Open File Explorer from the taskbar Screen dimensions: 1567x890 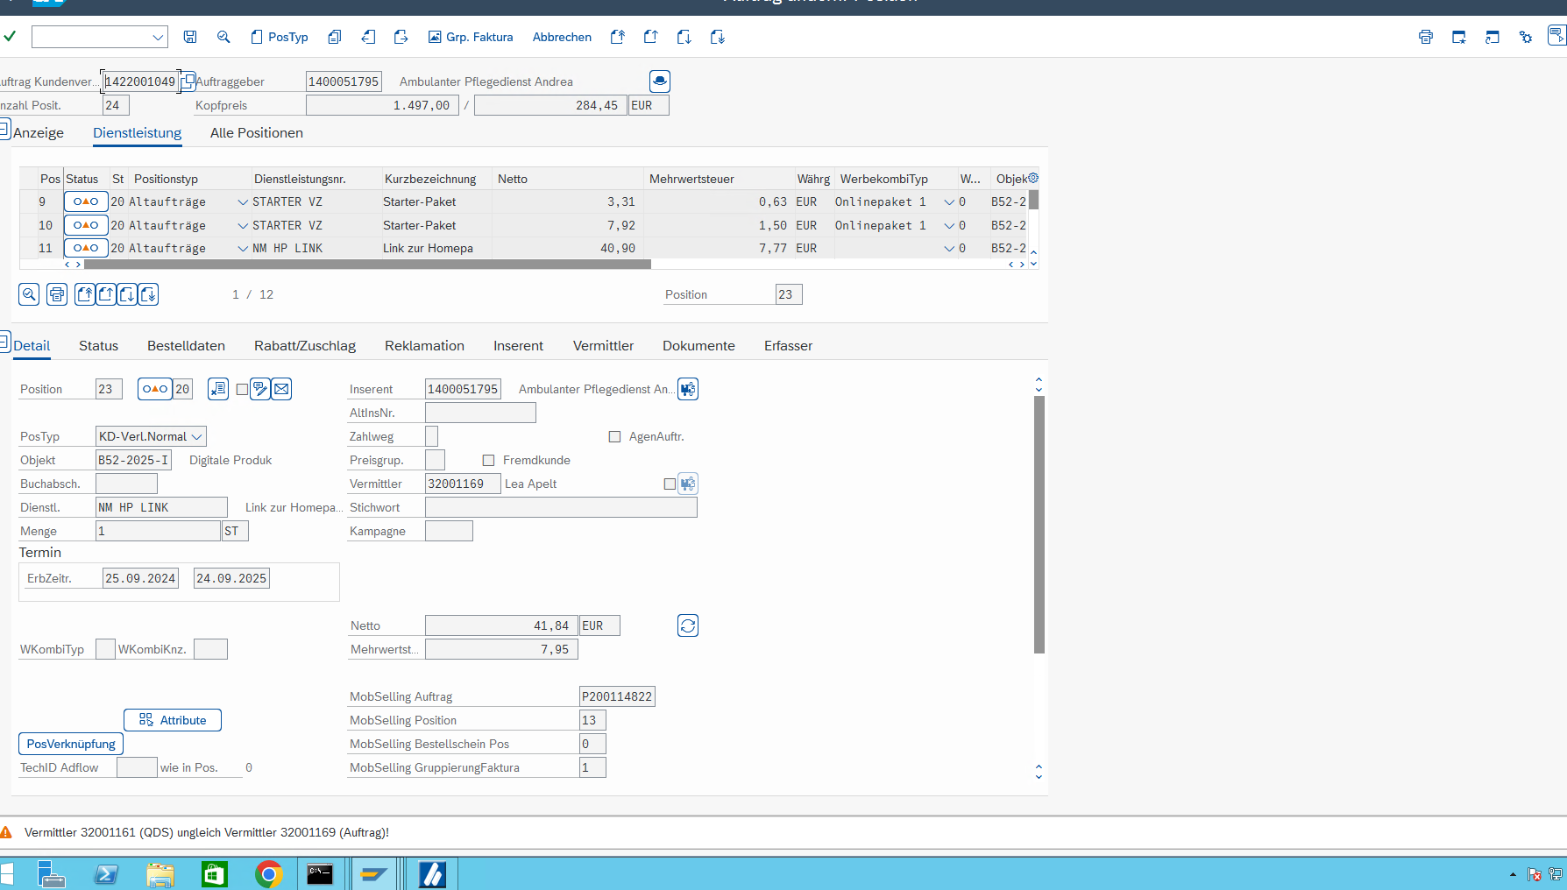point(160,874)
